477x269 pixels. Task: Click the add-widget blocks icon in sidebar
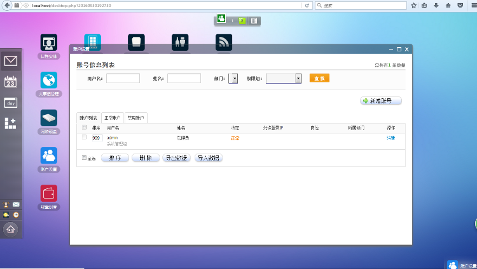tap(10, 123)
